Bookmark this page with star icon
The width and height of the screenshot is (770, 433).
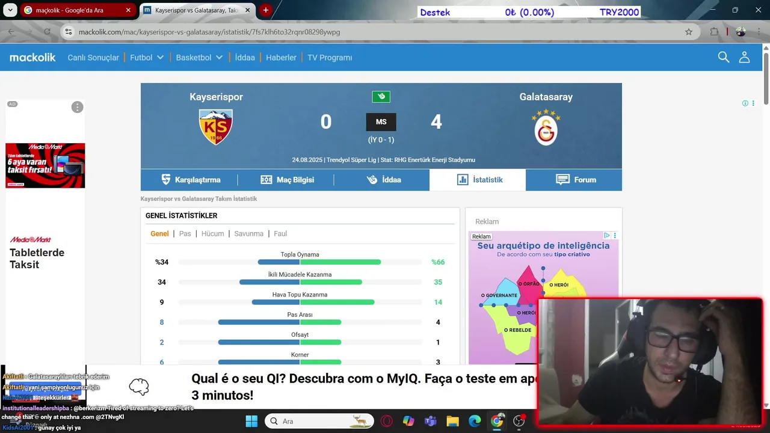[689, 32]
